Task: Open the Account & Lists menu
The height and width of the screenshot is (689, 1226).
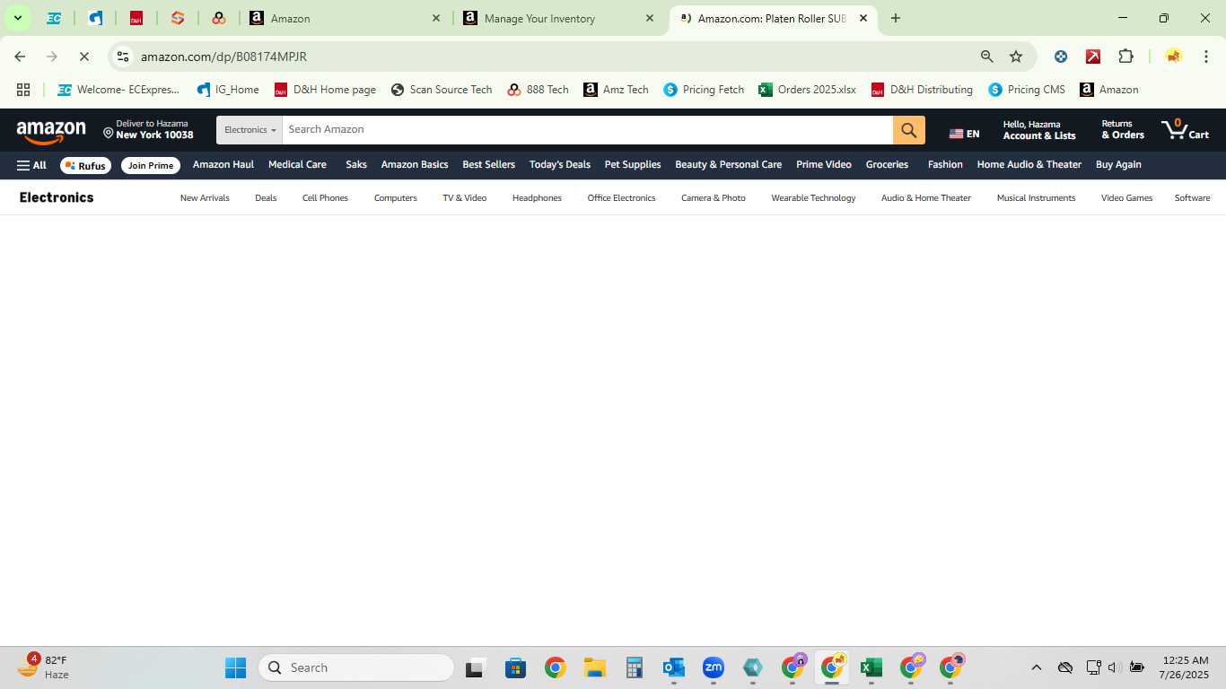Action: point(1039,130)
